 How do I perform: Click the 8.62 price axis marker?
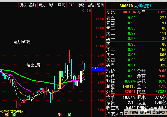[x=98, y=69]
